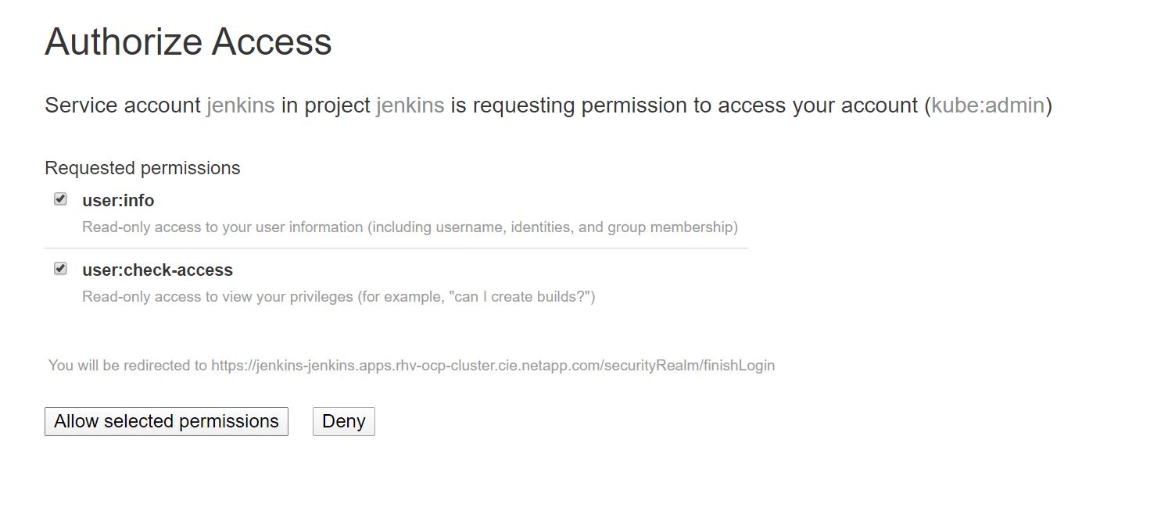
Task: Click the Requested permissions label
Action: tap(142, 168)
